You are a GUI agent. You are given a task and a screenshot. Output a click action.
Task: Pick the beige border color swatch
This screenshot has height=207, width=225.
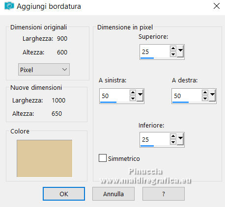click(x=44, y=158)
